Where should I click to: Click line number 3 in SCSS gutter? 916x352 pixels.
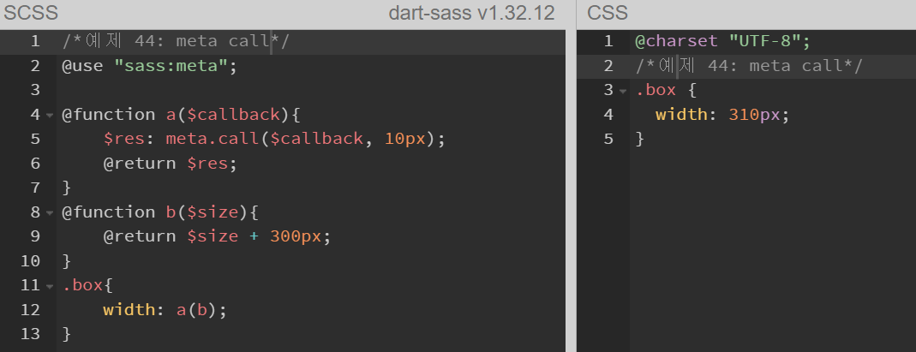tap(36, 90)
